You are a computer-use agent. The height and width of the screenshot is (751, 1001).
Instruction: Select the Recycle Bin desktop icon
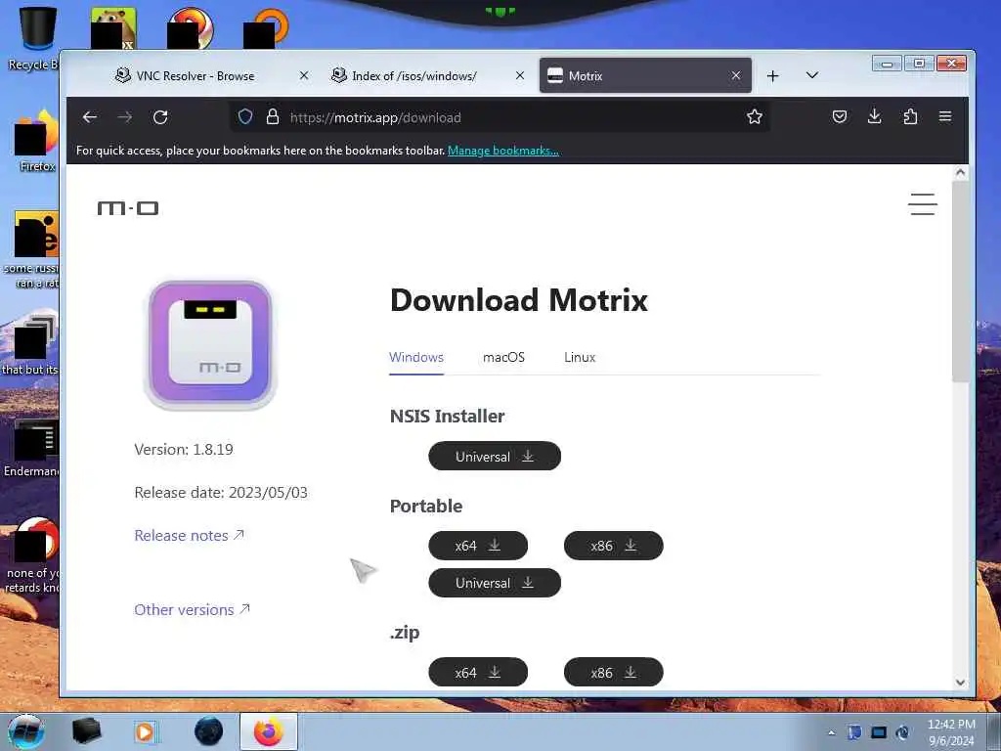click(x=34, y=39)
